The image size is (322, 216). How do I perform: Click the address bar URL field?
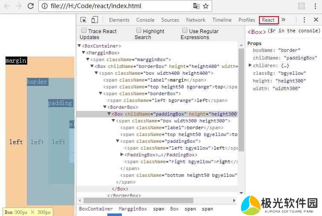[x=115, y=6]
